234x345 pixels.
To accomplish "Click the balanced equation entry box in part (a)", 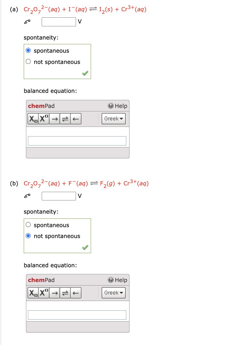I will 77,140.
